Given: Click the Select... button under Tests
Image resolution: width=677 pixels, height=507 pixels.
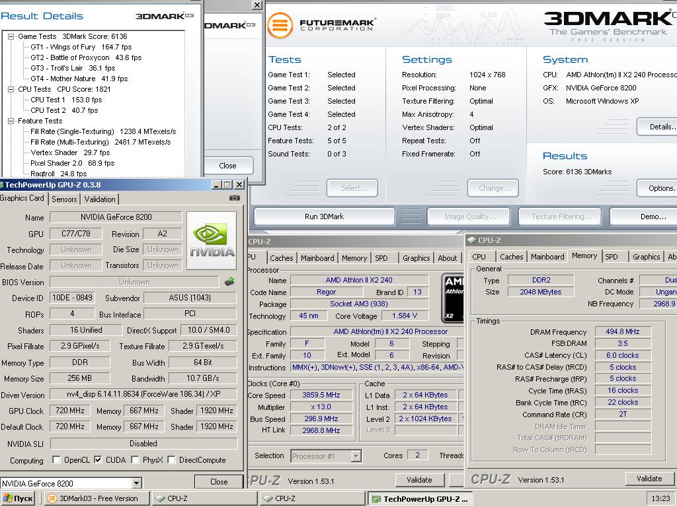Looking at the screenshot, I should pos(352,188).
